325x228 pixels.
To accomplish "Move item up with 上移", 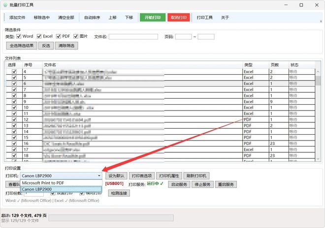I will tap(113, 18).
